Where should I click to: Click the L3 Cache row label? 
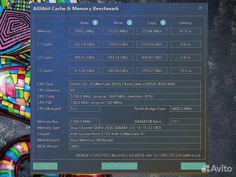[x=45, y=70]
